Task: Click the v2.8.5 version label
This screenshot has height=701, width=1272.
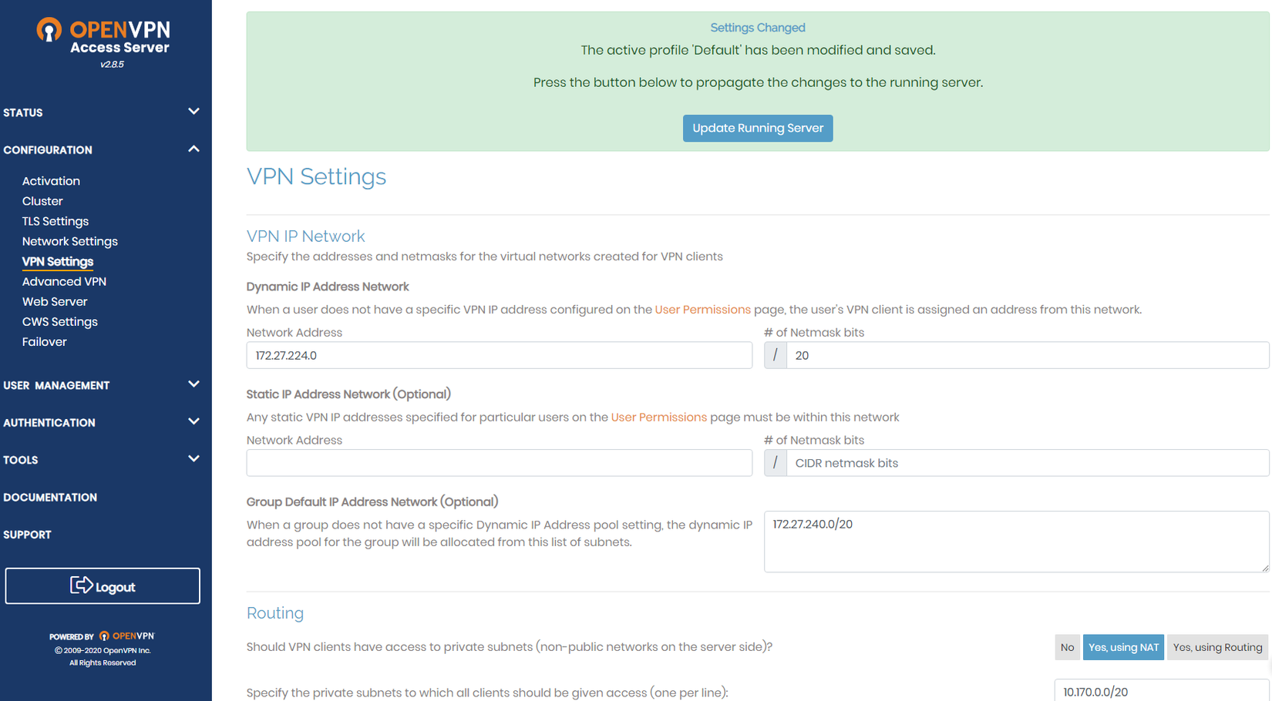Action: pos(112,65)
